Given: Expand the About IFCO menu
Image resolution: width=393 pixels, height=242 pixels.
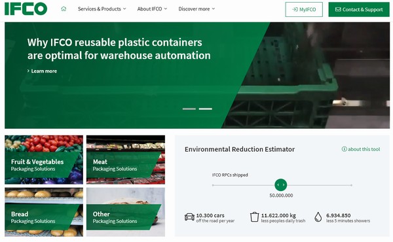Looking at the screenshot, I should (x=152, y=9).
